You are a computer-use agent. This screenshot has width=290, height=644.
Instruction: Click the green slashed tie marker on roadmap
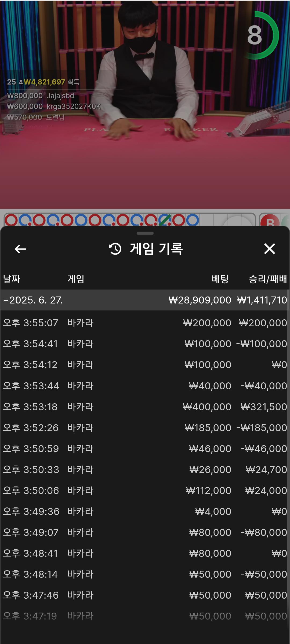165,220
